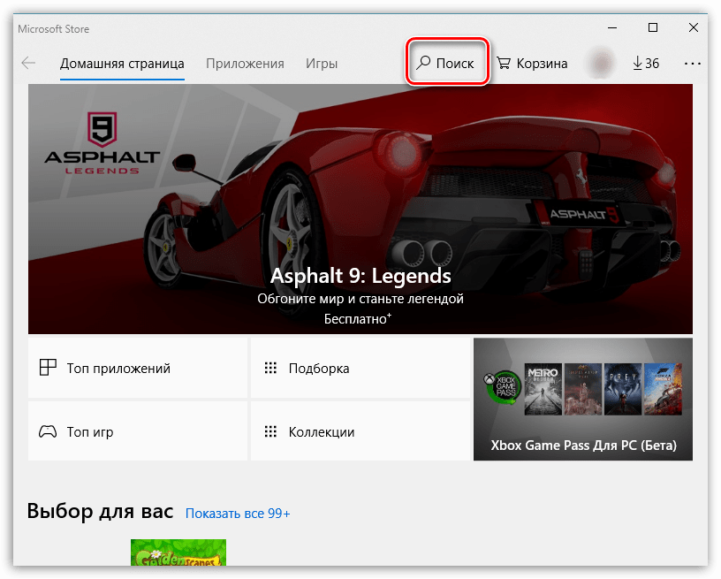Screen dimensions: 721x579
Task: Open the Топ игр tile
Action: pos(138,431)
